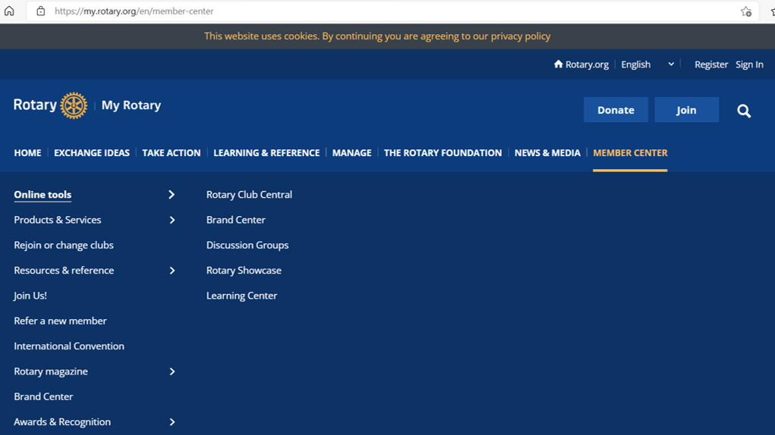Click the Register link
The height and width of the screenshot is (435, 775).
pos(711,64)
